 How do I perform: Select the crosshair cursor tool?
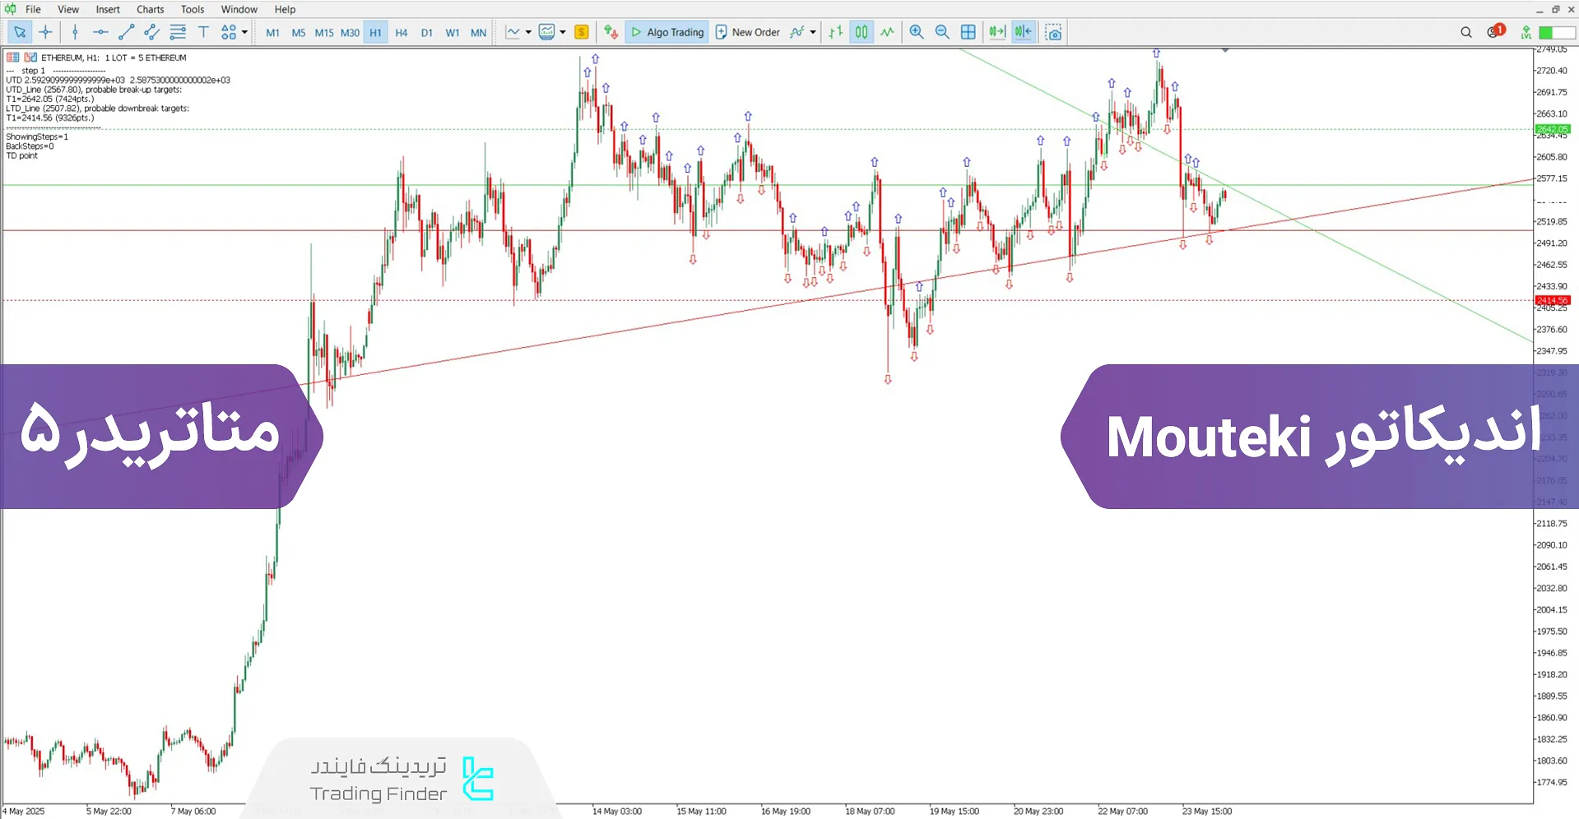[x=46, y=32]
